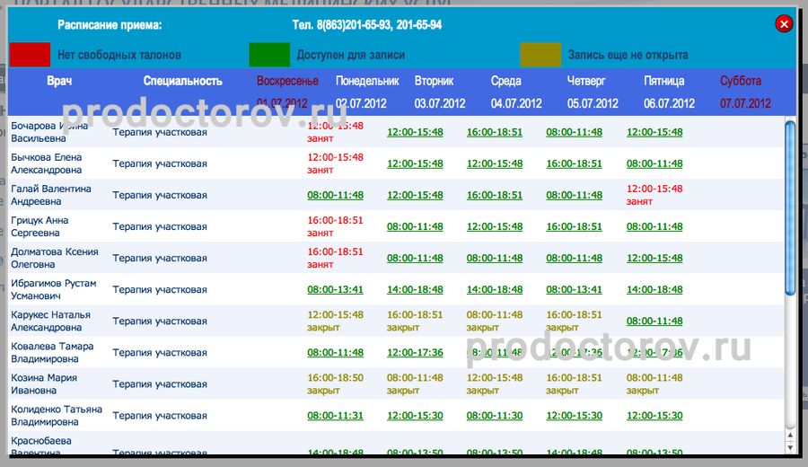This screenshot has height=467, width=808.
Task: Pick Долматова's 12:00-15:48 time slot
Action: (654, 258)
